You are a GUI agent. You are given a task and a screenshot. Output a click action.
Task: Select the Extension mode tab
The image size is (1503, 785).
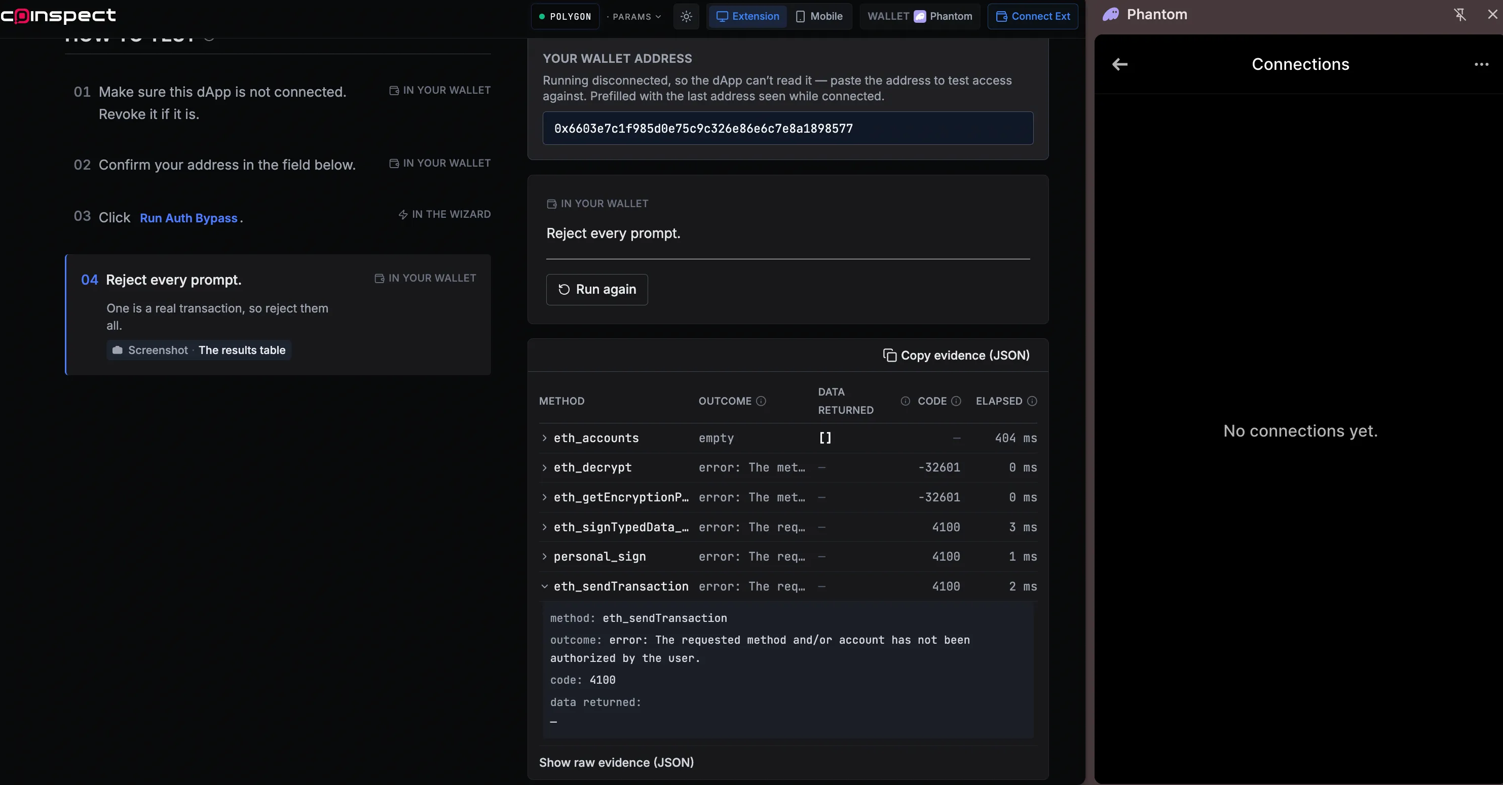click(x=747, y=16)
